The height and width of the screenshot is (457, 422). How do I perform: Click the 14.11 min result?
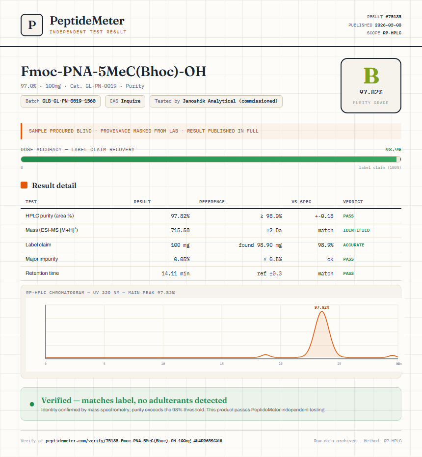coord(176,273)
